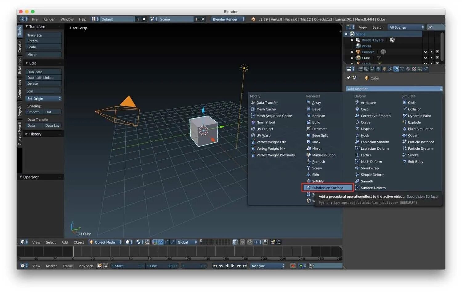
Task: Click the pin icon beside Cube breadcrumb
Action: click(x=348, y=78)
